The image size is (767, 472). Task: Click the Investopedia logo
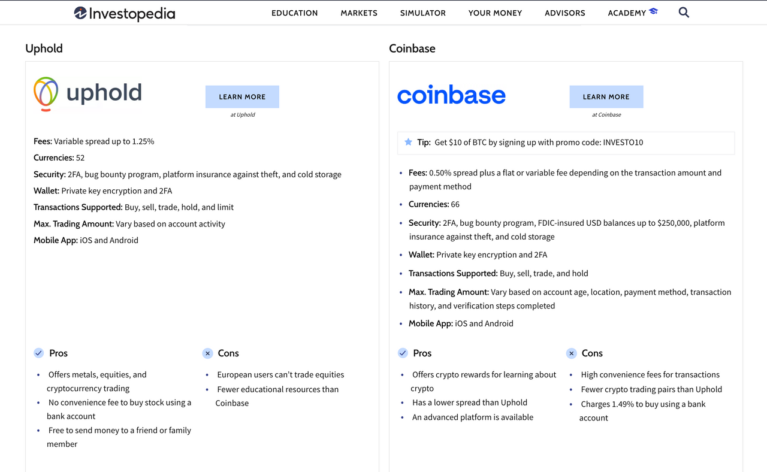click(125, 13)
